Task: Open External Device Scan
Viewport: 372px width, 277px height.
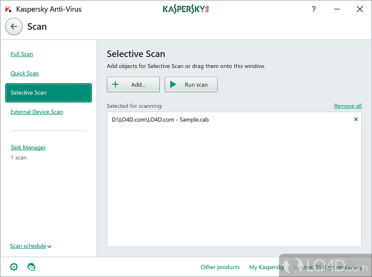Action: pos(37,112)
